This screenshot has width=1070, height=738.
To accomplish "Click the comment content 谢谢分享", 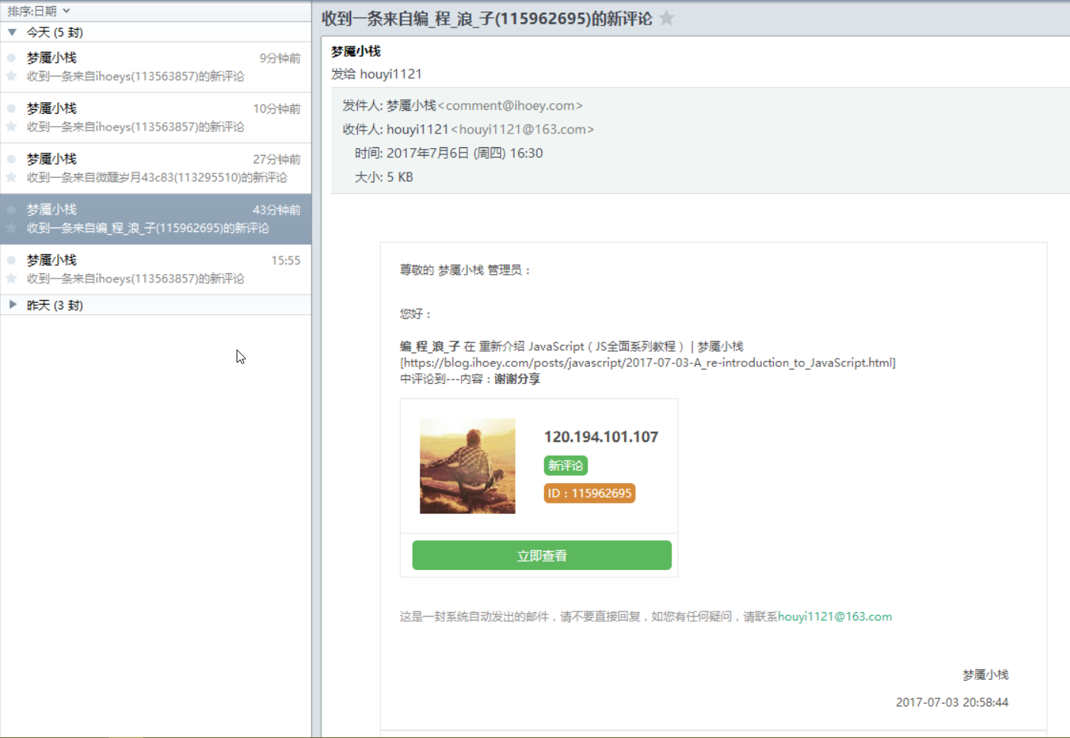I will [517, 379].
